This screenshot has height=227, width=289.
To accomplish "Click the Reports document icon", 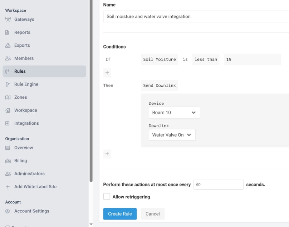I will pyautogui.click(x=7, y=32).
